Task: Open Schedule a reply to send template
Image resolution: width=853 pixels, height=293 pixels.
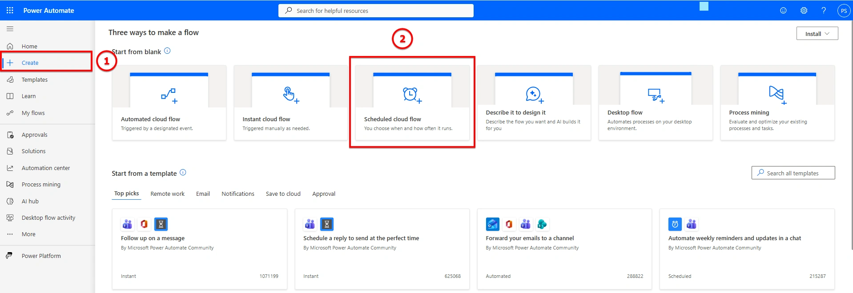Action: (x=382, y=249)
